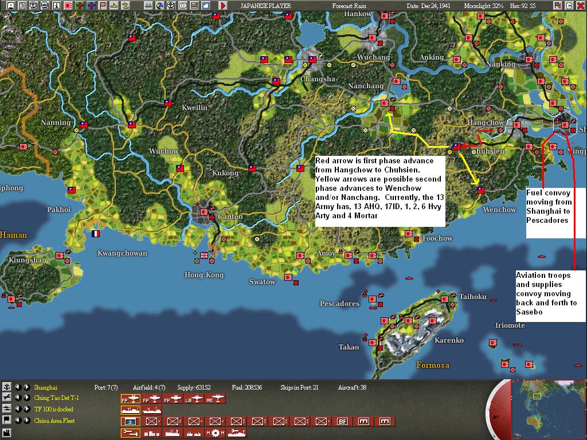Image resolution: width=587 pixels, height=440 pixels.
Task: Select the Chinese flag at Kukong
Action: pos(252,168)
